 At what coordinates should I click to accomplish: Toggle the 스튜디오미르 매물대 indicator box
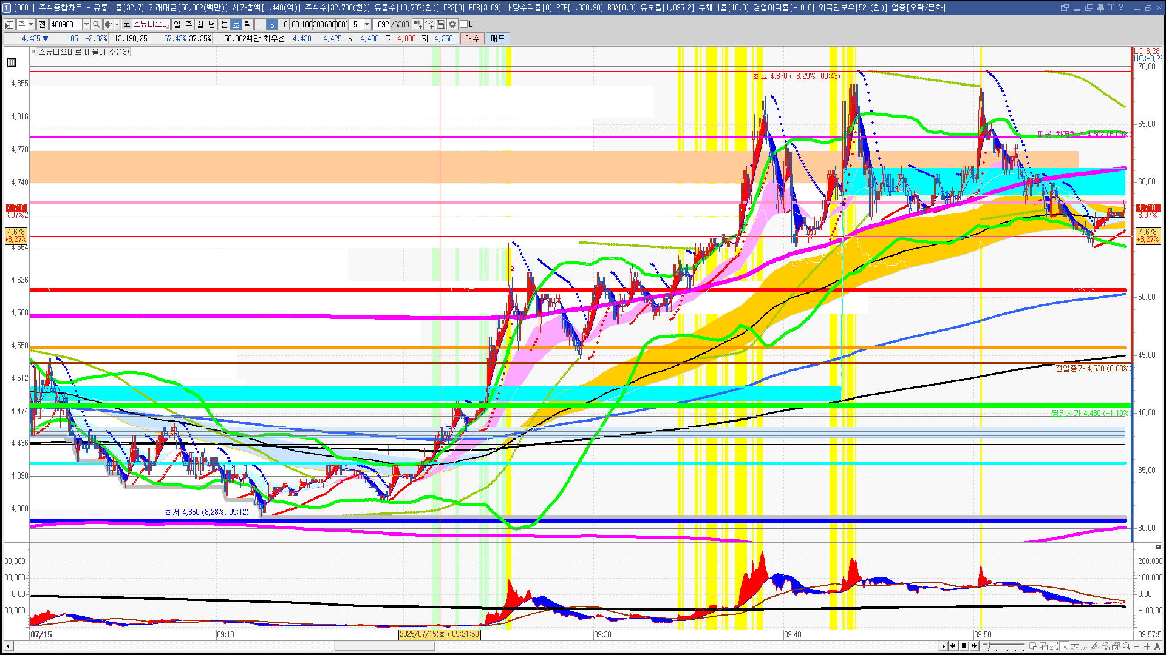coord(33,52)
